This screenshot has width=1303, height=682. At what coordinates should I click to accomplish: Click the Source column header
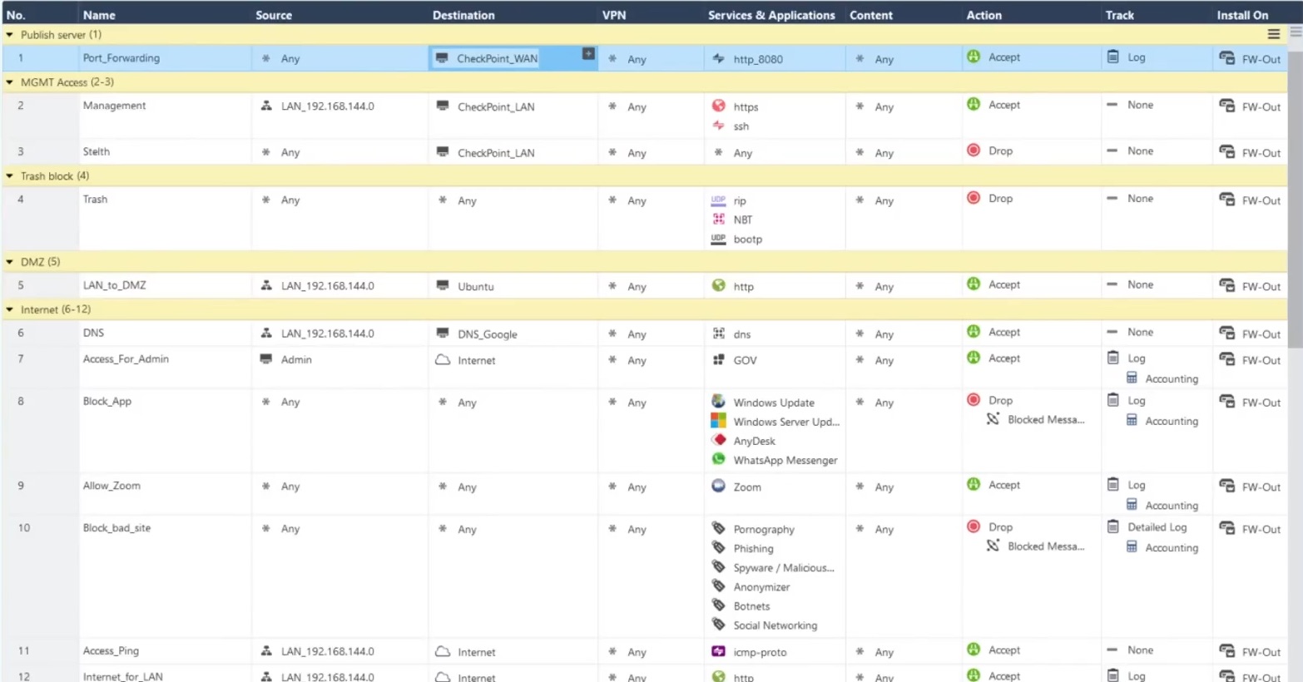coord(274,15)
